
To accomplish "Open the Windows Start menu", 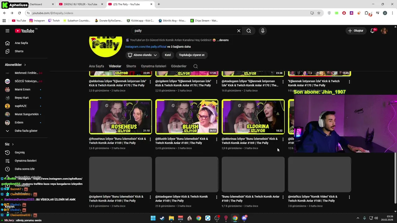I will click(153, 218).
